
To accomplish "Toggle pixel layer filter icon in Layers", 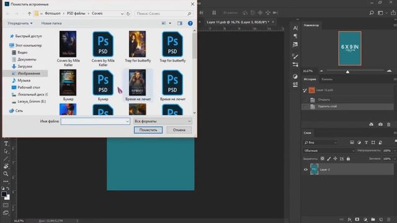I will (352, 142).
